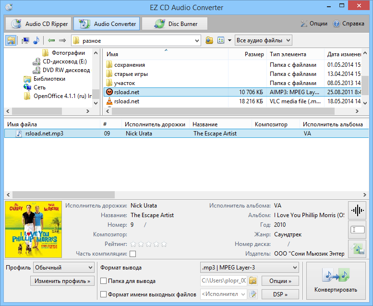Open view mode dropdown arrow

click(x=229, y=40)
